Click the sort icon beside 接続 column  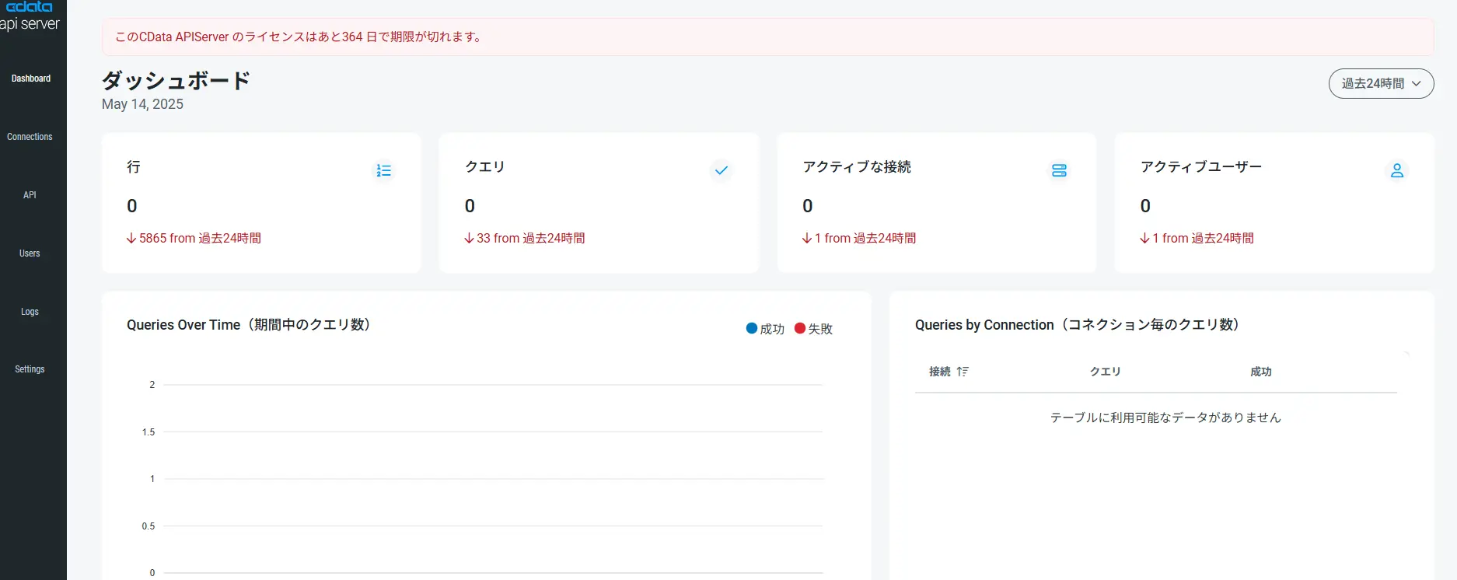point(963,372)
